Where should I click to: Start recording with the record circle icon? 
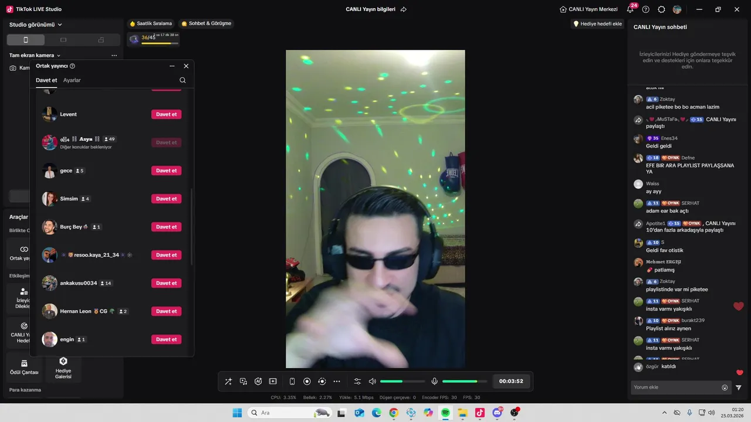[307, 382]
